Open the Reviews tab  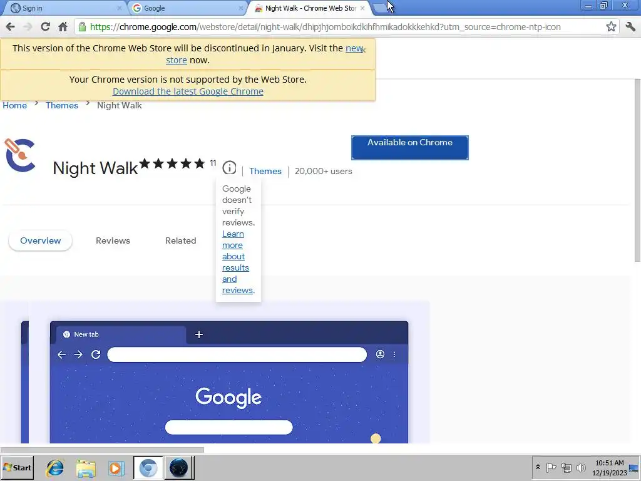(113, 240)
